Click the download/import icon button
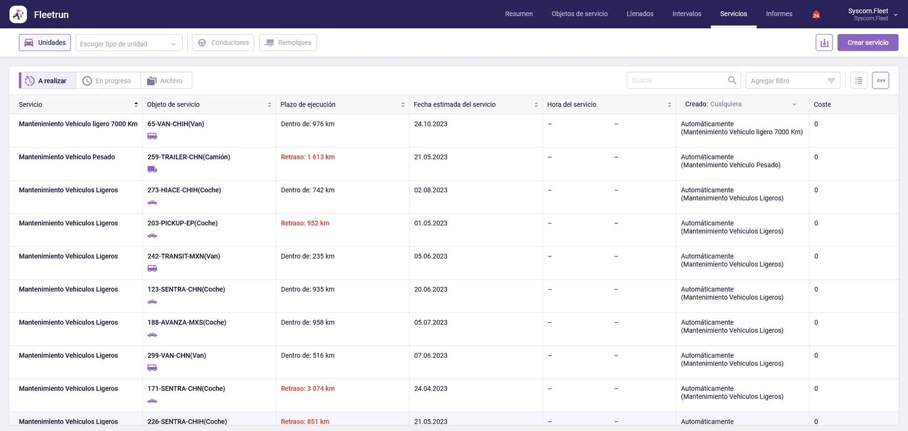The width and height of the screenshot is (908, 431). pos(824,43)
